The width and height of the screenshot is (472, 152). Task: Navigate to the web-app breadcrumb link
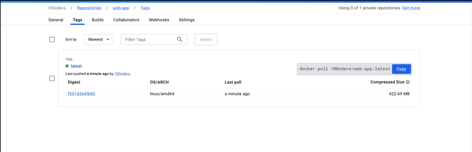121,8
